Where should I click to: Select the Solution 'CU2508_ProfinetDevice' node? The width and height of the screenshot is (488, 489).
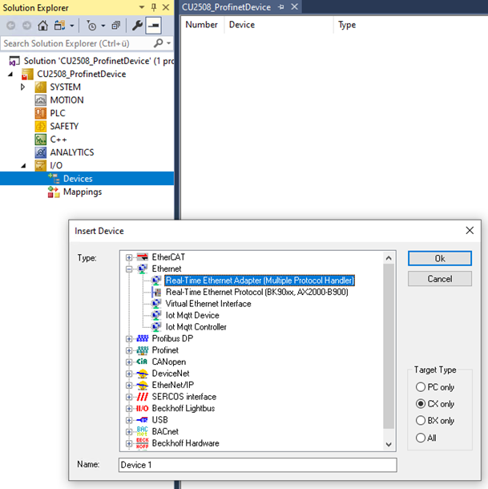tap(99, 61)
